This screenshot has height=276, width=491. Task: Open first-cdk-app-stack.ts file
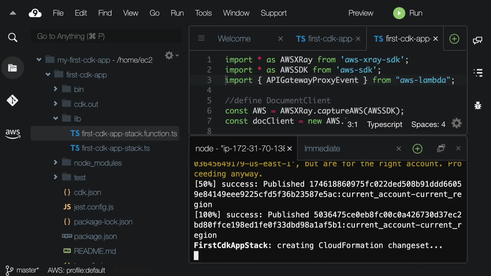(116, 148)
